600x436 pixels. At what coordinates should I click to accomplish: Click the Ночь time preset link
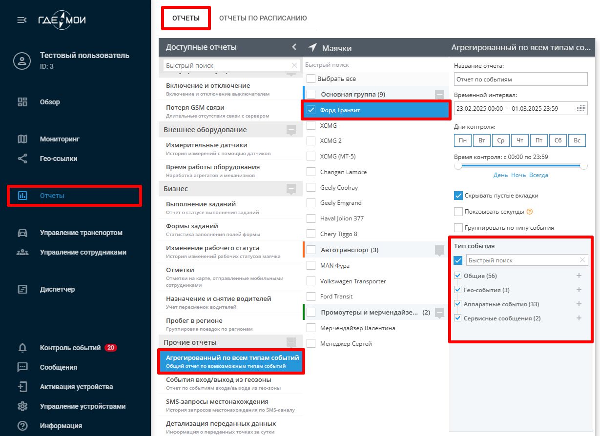tap(518, 175)
